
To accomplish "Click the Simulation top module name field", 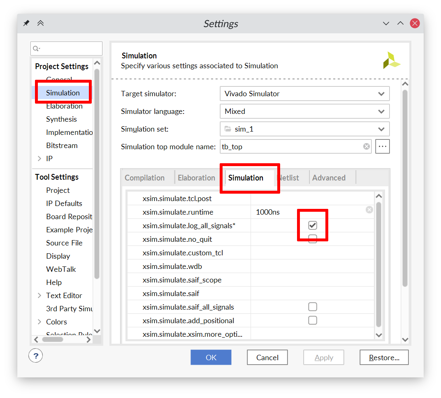I will tap(296, 146).
